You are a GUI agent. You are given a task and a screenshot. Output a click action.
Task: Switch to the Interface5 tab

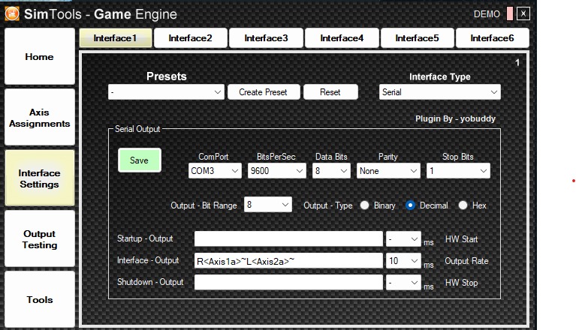tap(417, 38)
